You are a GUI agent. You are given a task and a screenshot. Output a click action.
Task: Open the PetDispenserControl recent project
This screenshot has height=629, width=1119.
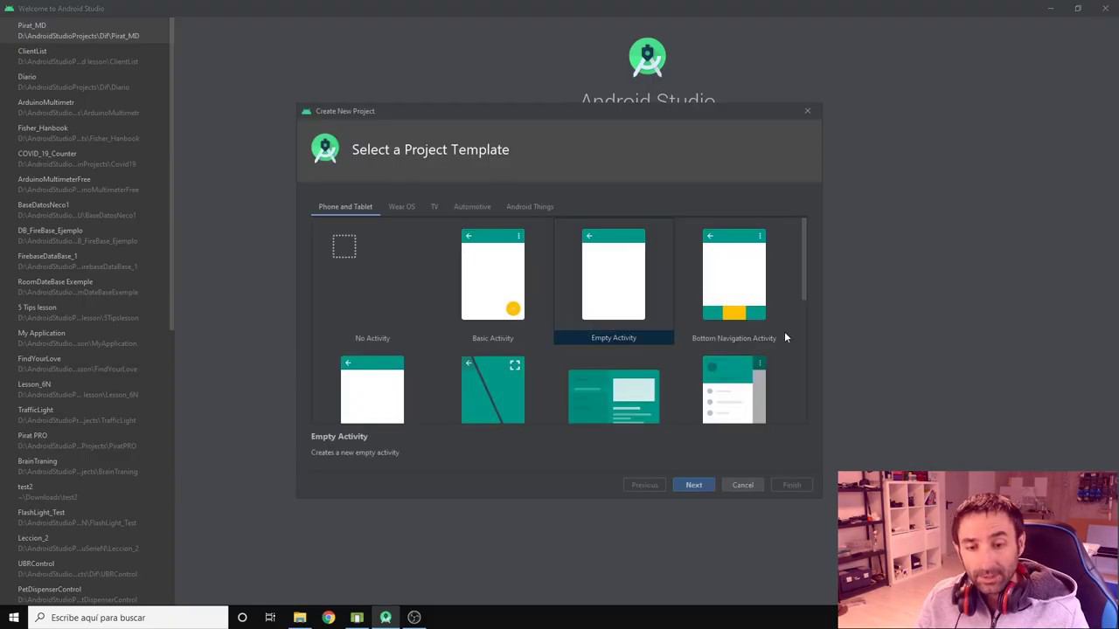tap(85, 594)
